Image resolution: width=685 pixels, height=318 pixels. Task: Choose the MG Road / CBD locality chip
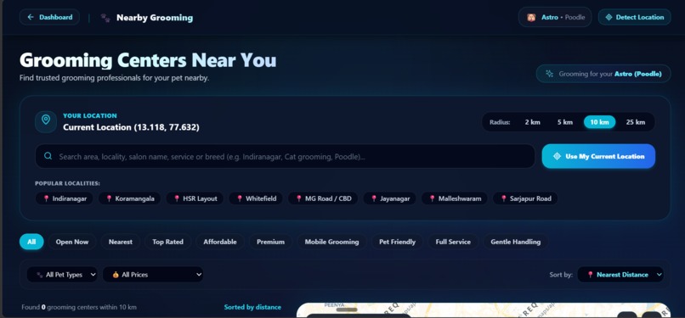coord(323,198)
